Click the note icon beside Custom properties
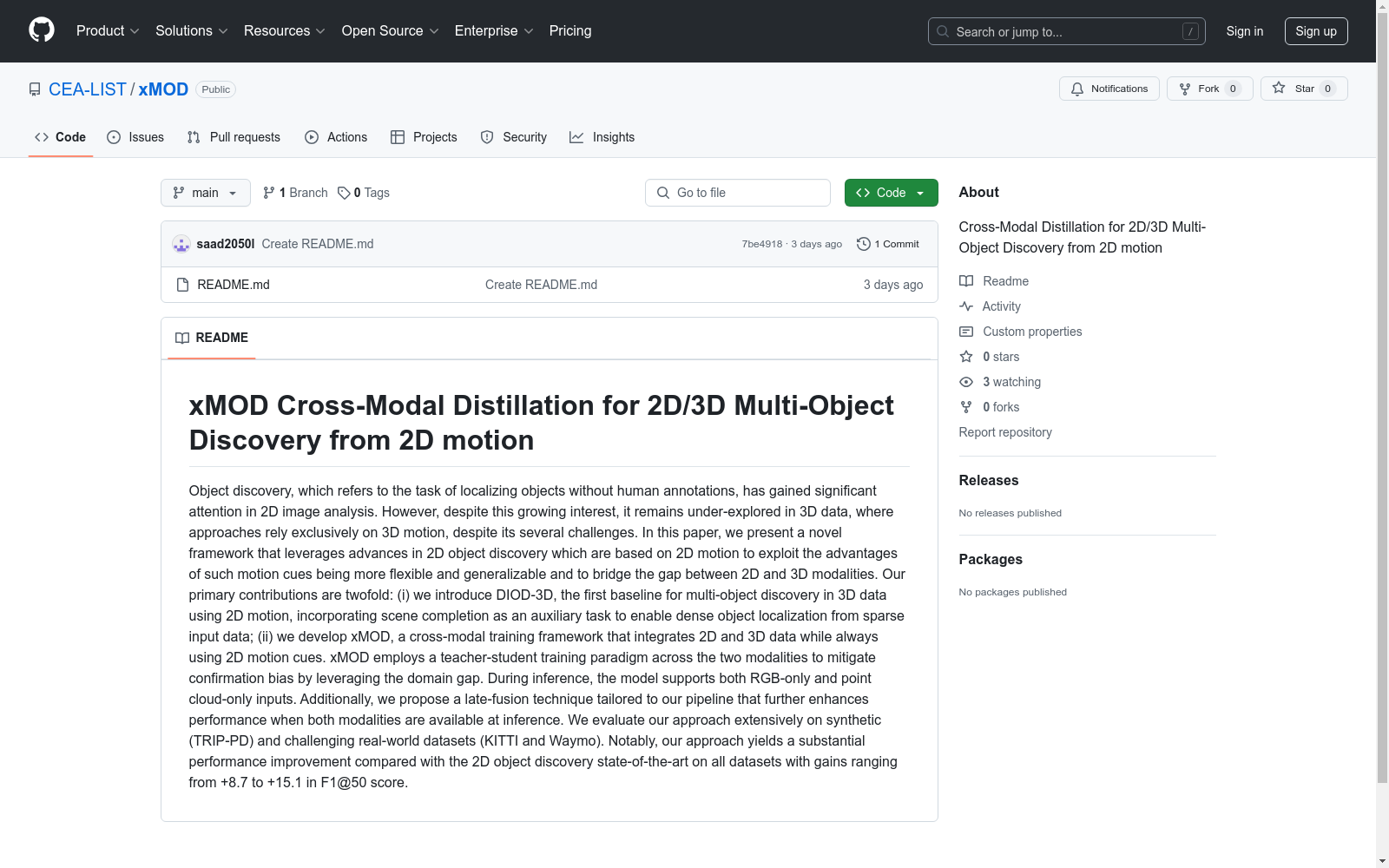The height and width of the screenshot is (868, 1389). click(966, 332)
